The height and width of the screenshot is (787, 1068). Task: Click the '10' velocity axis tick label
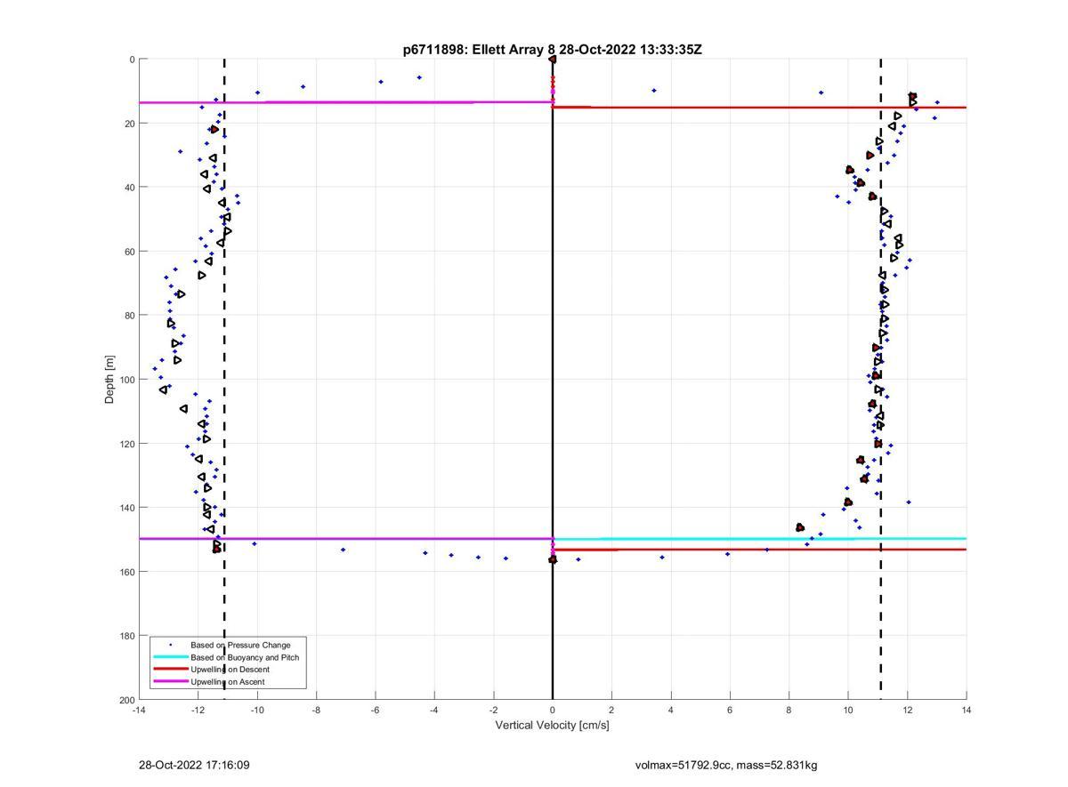(848, 710)
